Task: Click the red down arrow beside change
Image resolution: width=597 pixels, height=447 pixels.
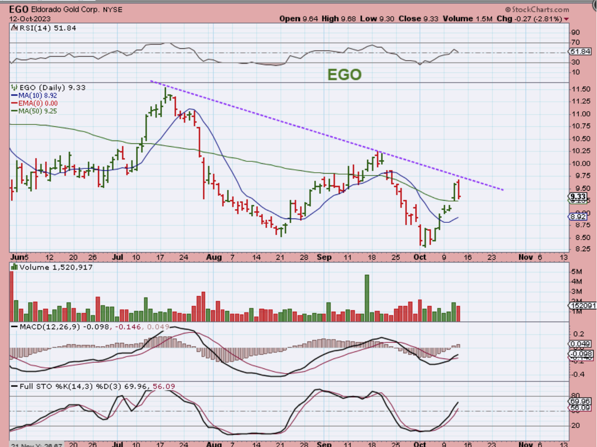Action: coord(566,19)
